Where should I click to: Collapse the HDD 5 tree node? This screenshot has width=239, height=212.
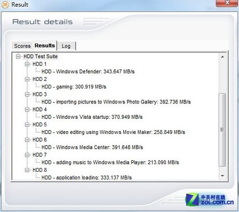pos(27,124)
